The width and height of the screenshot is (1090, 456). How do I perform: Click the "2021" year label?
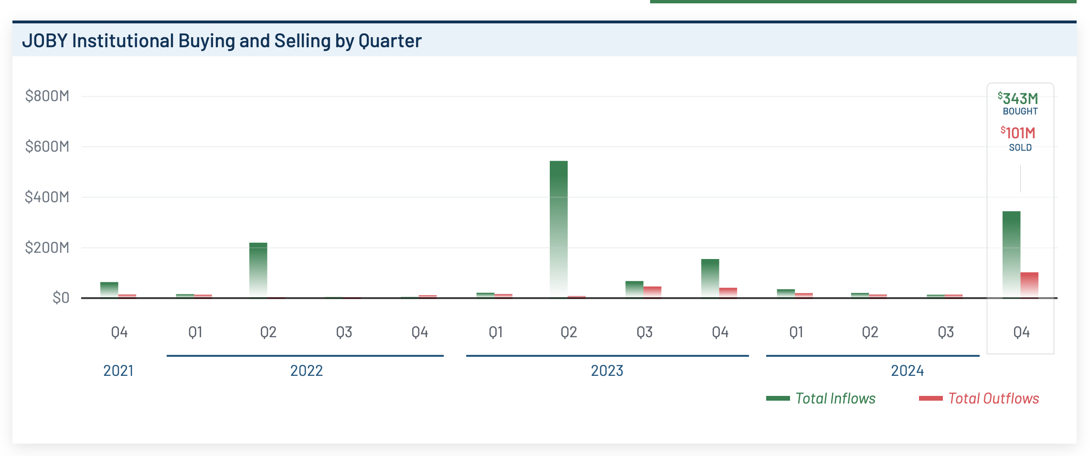click(118, 371)
